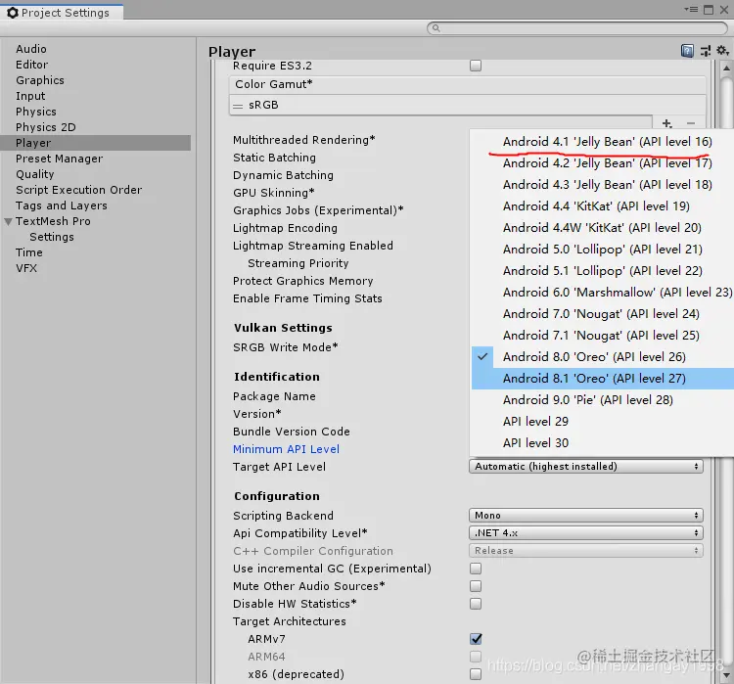Add a color gamut with plus button
The image size is (734, 684).
point(667,123)
